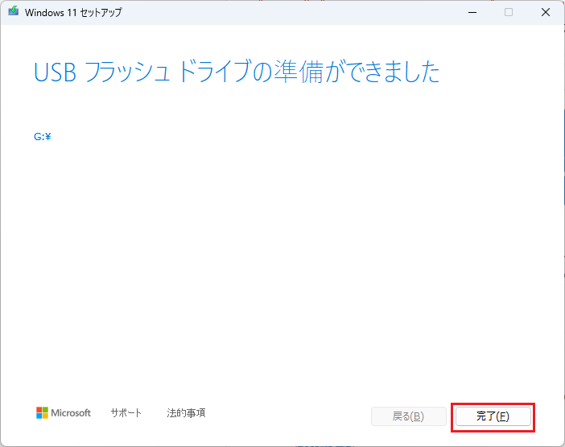Click the Windows 11 setup icon in title bar
This screenshot has height=447, width=565.
tap(13, 13)
